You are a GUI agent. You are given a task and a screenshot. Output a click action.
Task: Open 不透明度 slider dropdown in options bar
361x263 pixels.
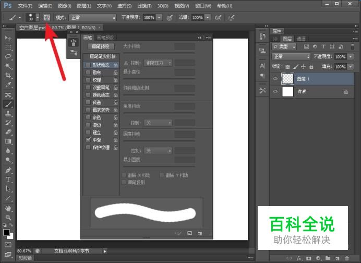pos(159,18)
